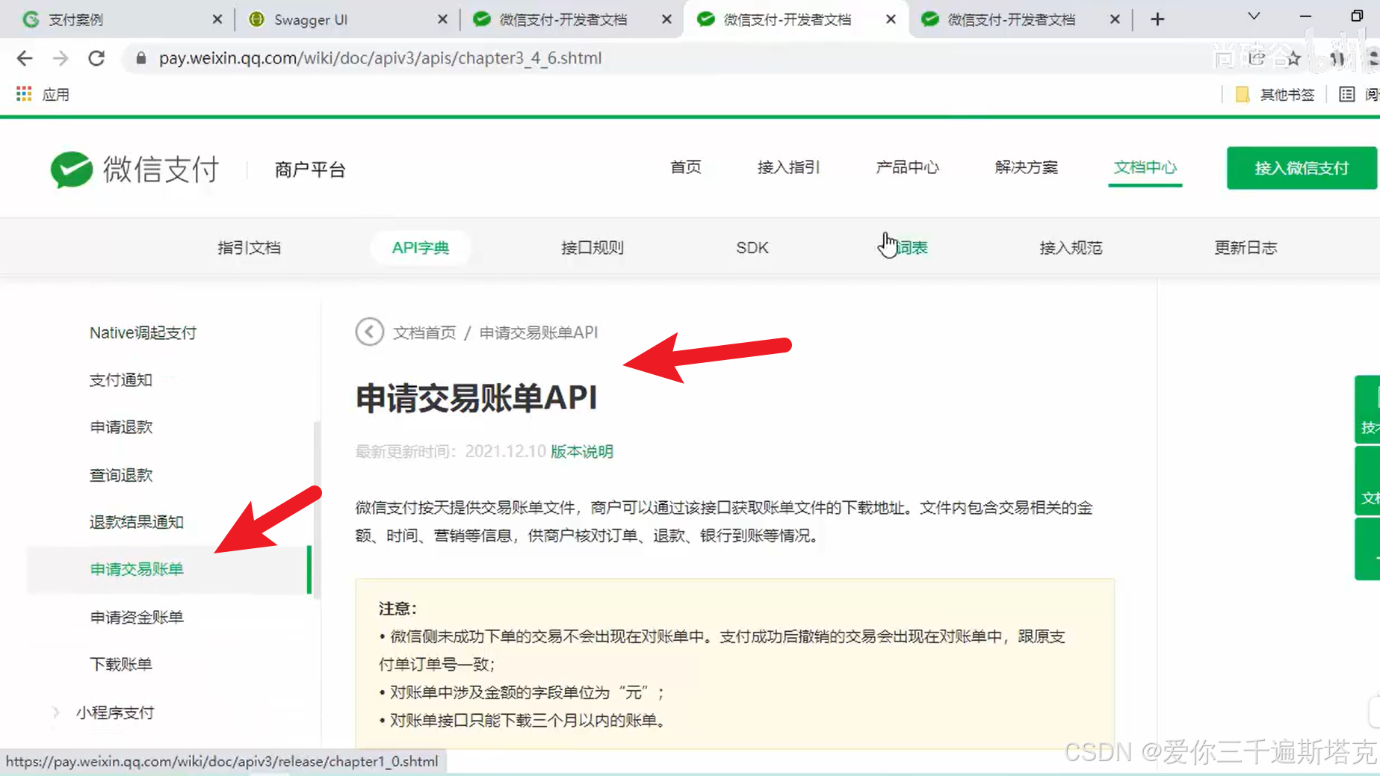Close the active 微信支付-开发者文档 tab

(891, 19)
